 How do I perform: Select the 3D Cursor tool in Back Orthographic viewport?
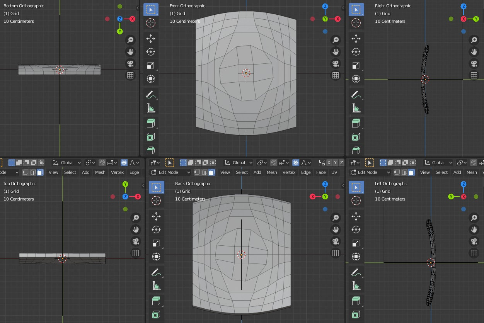156,201
